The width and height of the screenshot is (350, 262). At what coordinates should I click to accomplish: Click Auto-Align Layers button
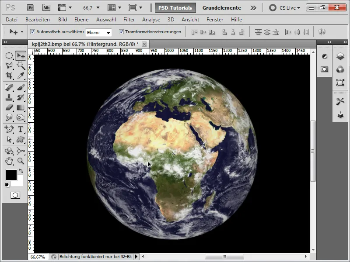(322, 32)
